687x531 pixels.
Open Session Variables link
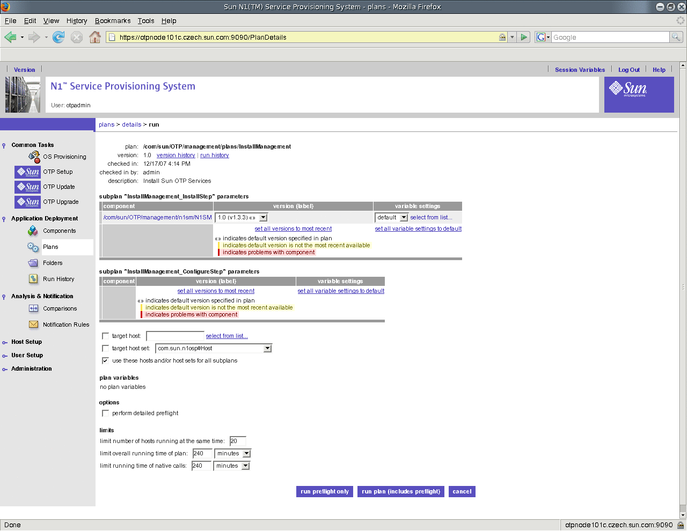coord(580,70)
